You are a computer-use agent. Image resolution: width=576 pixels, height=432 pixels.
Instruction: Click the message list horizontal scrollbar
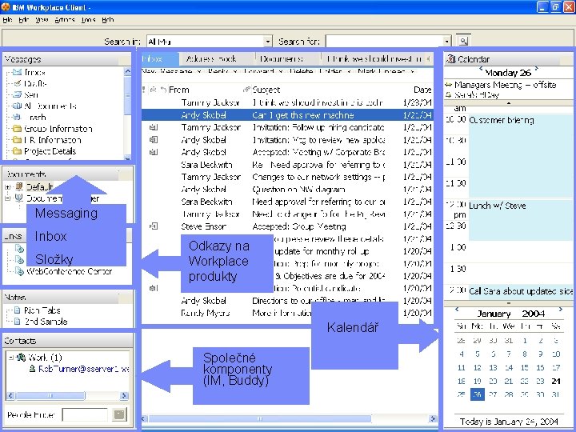[x=289, y=418]
